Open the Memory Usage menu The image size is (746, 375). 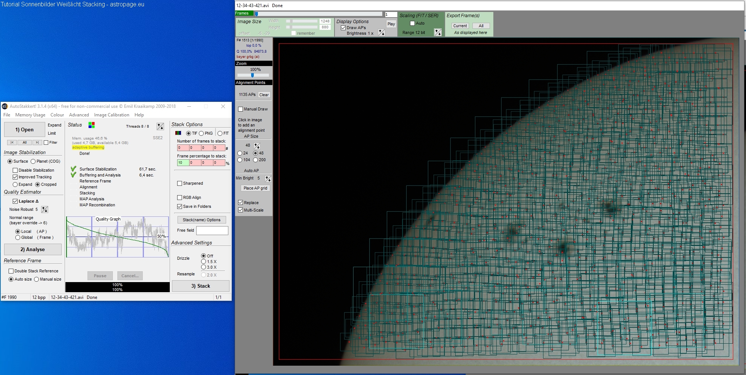coord(30,115)
